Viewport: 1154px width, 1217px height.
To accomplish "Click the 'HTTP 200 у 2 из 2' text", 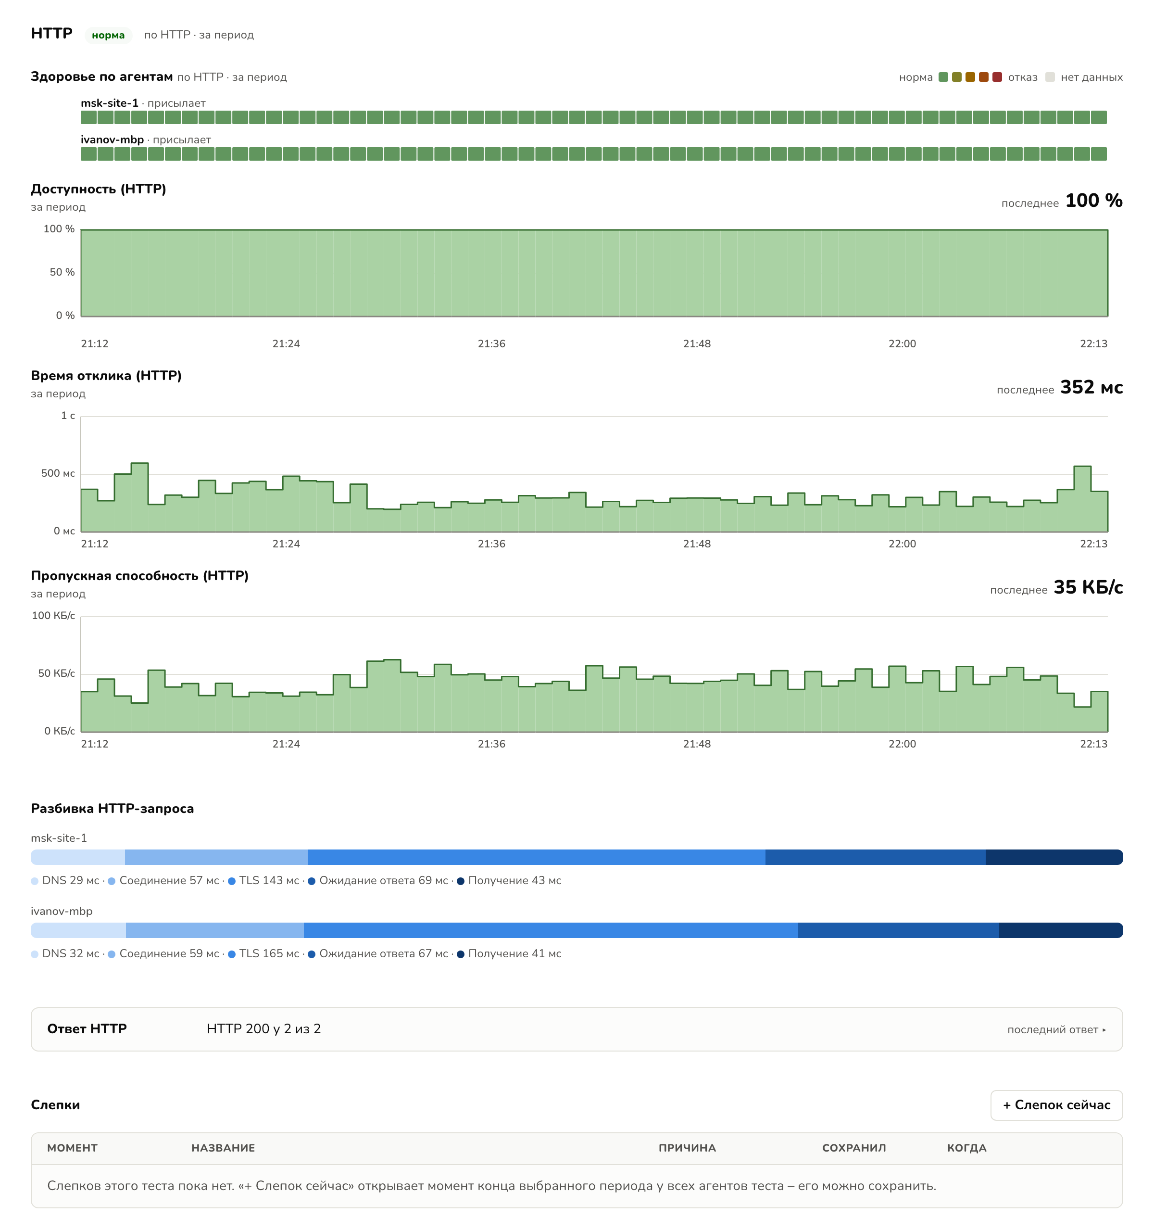I will click(264, 1029).
